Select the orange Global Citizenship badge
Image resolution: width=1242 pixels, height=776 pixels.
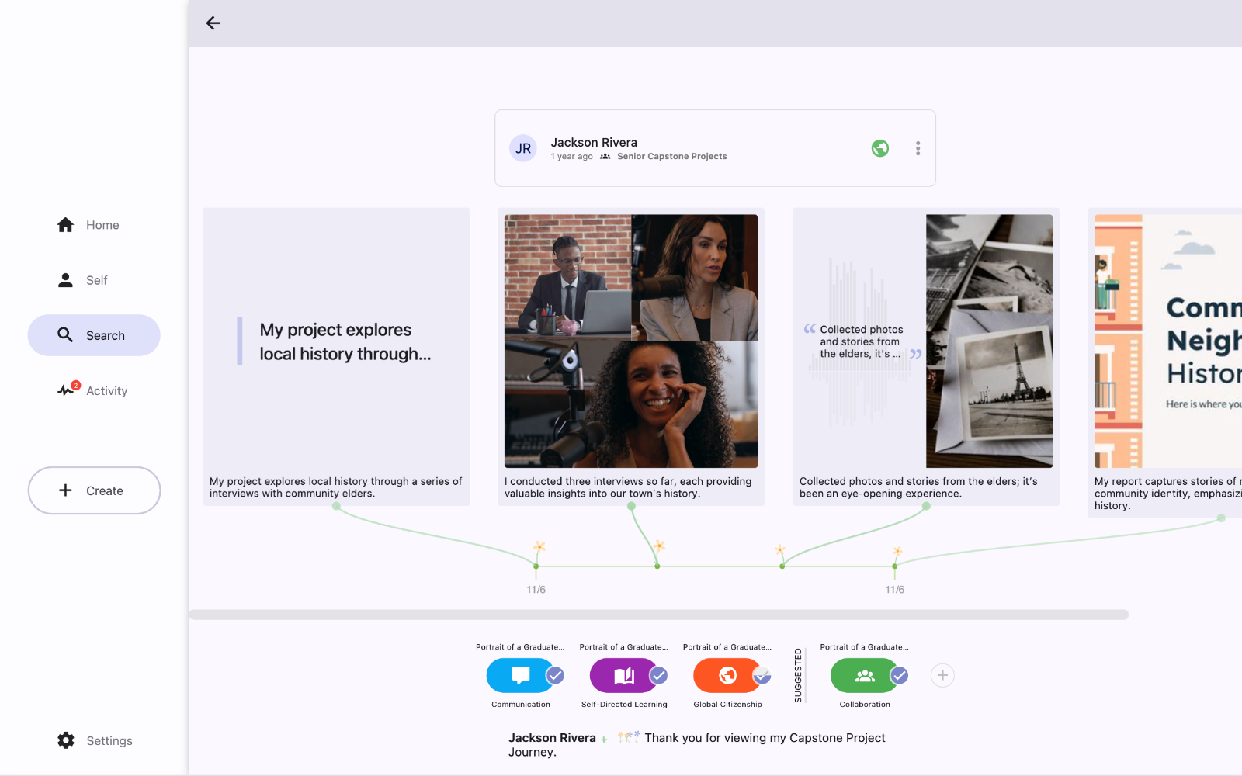(723, 675)
